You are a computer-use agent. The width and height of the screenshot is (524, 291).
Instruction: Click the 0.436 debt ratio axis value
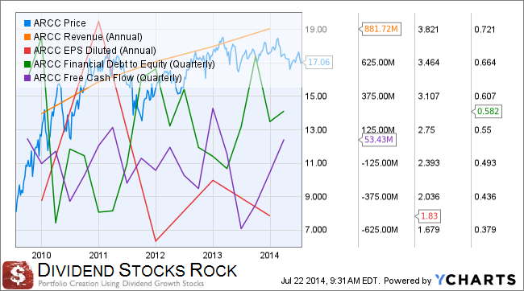coord(485,197)
